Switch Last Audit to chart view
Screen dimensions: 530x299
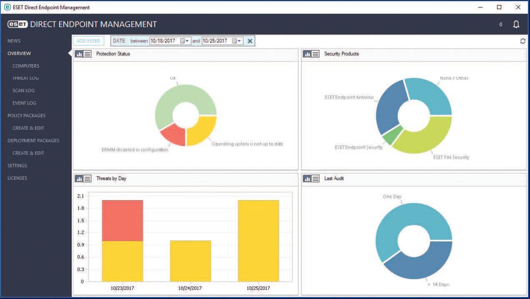[307, 178]
